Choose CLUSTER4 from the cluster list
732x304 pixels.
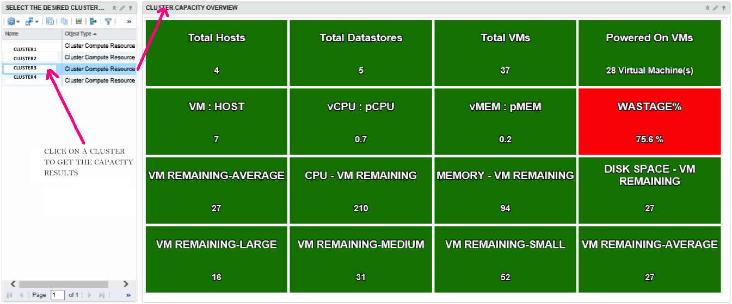point(25,78)
